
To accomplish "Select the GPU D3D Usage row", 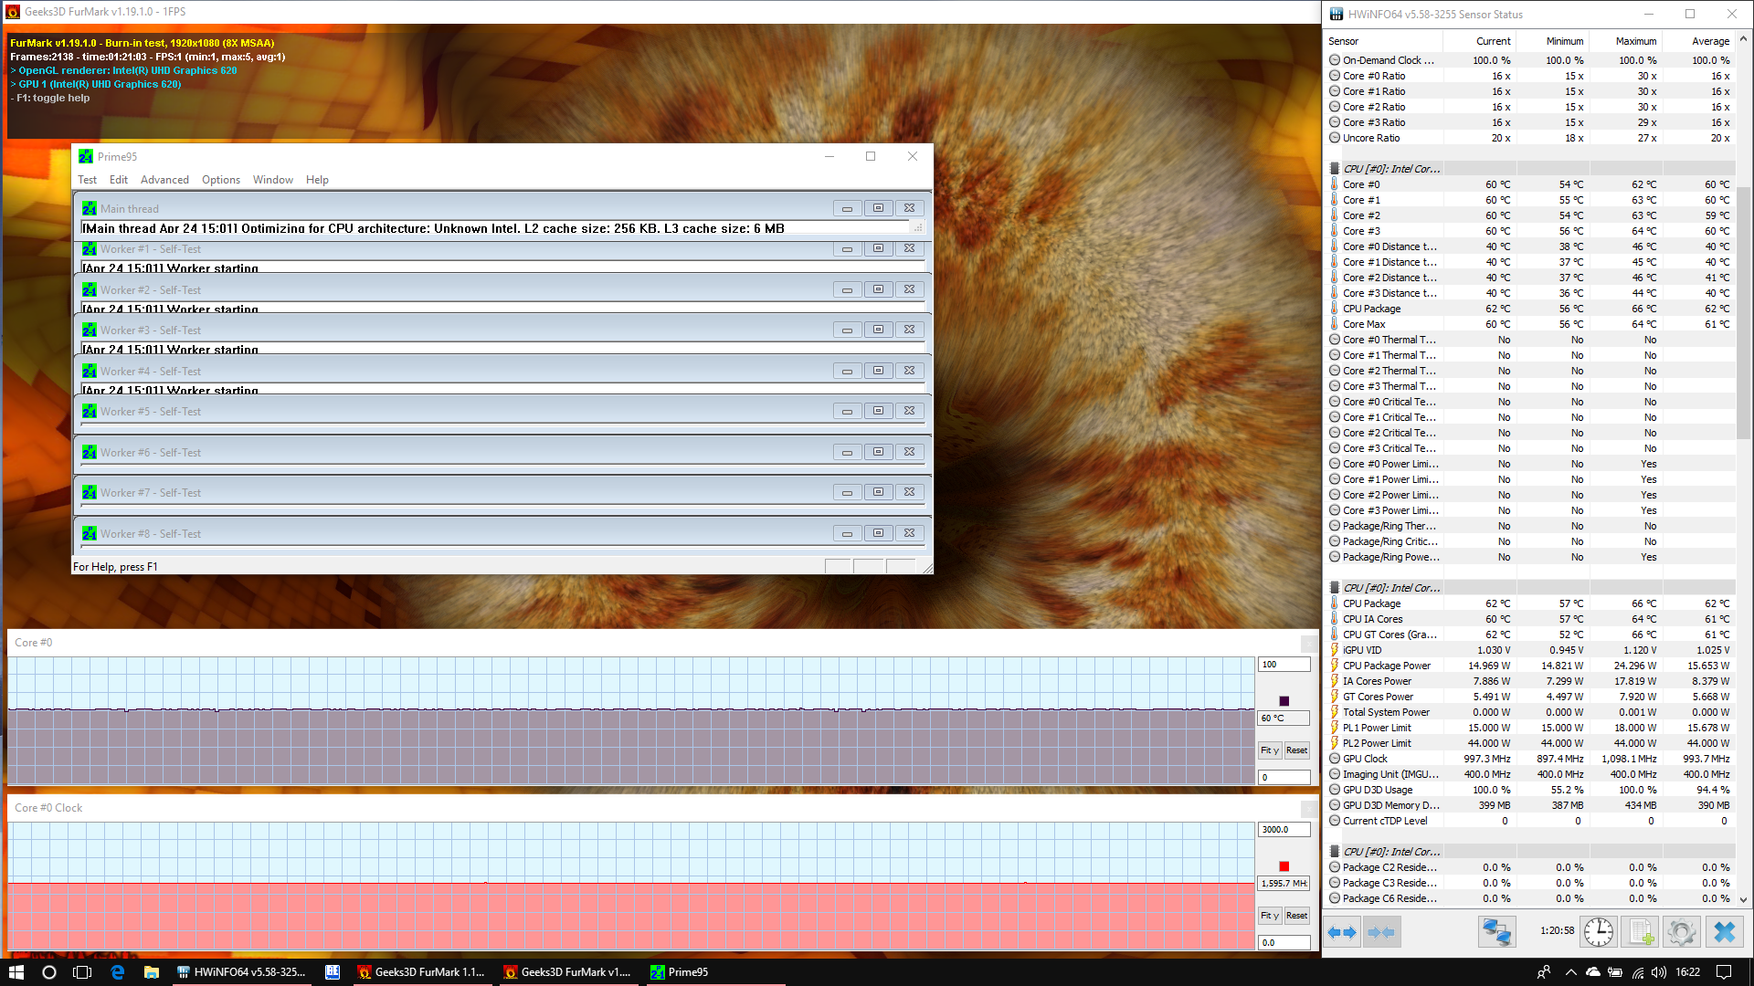I will [1530, 790].
